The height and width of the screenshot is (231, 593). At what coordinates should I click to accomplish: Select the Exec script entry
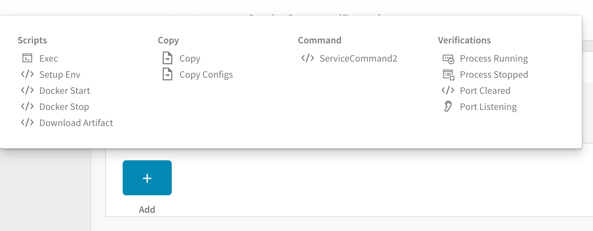[x=48, y=58]
